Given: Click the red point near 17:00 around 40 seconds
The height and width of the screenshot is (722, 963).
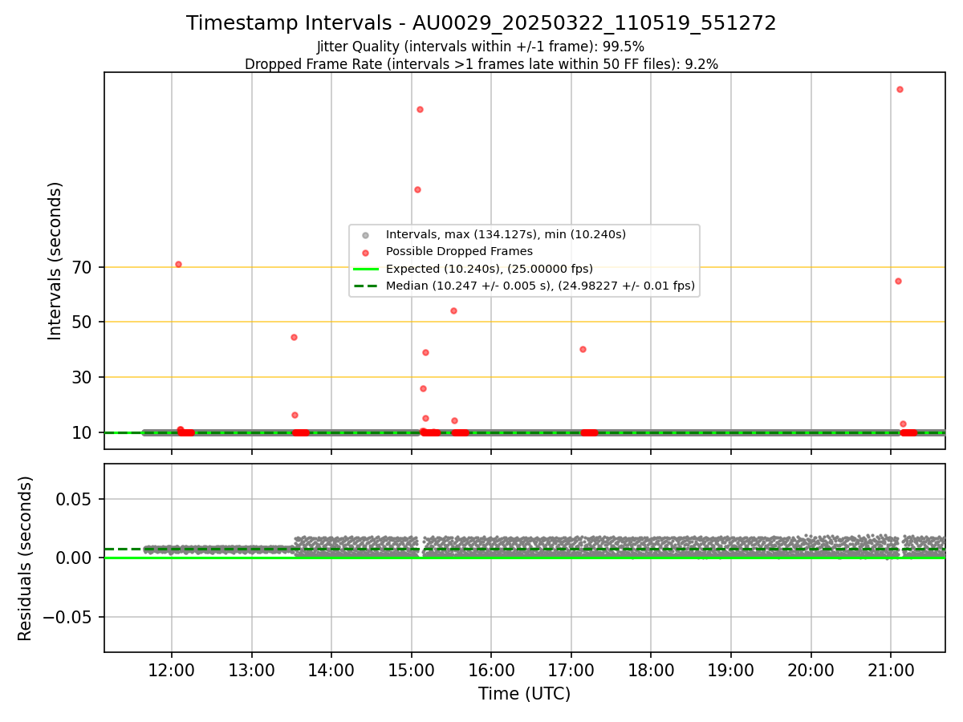Looking at the screenshot, I should [583, 349].
